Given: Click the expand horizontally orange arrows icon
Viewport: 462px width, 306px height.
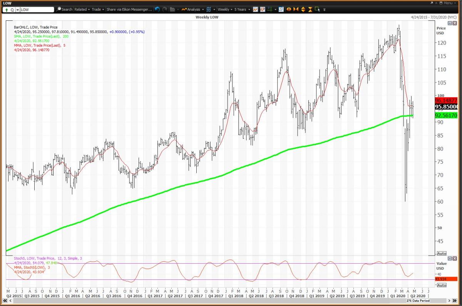Looking at the screenshot, I should [x=289, y=9].
